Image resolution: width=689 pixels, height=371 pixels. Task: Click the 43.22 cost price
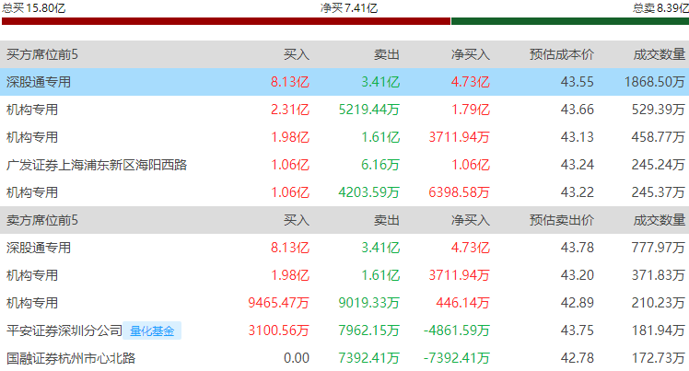click(x=577, y=192)
